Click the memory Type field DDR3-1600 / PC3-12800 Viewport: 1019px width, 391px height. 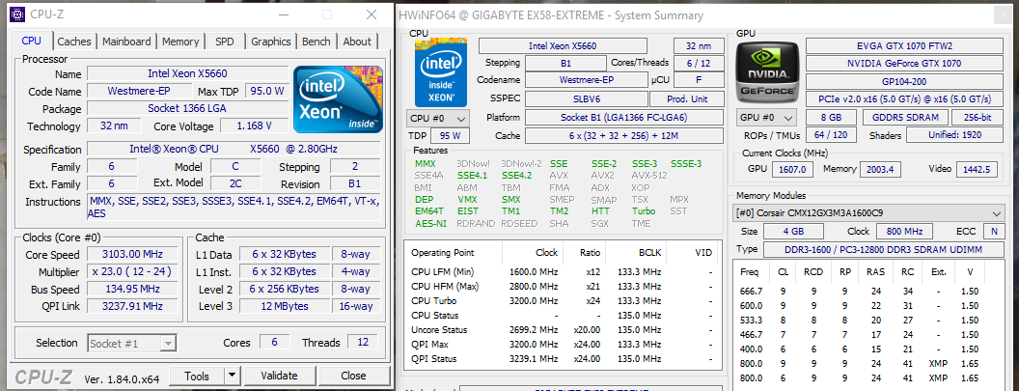pyautogui.click(x=884, y=249)
